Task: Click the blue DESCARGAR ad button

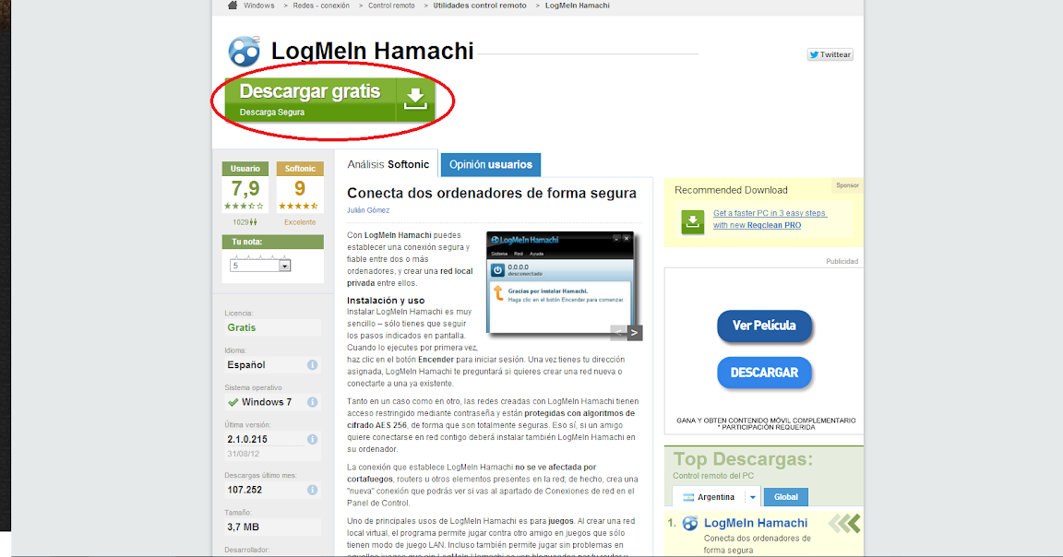Action: coord(764,373)
